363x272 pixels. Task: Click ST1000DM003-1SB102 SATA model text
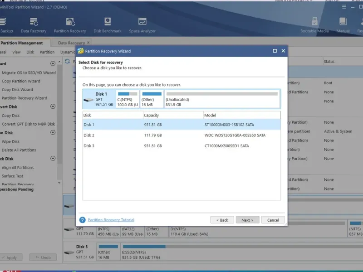pos(229,125)
